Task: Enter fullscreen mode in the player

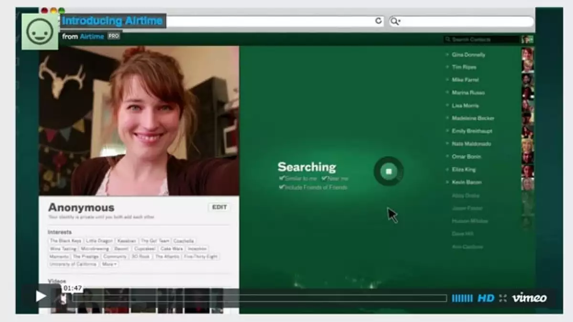Action: tap(503, 298)
